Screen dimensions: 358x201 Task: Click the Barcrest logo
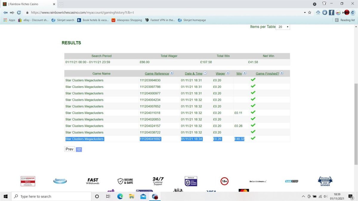click(60, 181)
